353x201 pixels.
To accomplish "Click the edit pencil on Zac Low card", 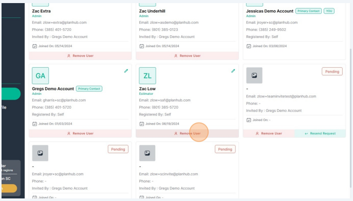I will [x=233, y=71].
